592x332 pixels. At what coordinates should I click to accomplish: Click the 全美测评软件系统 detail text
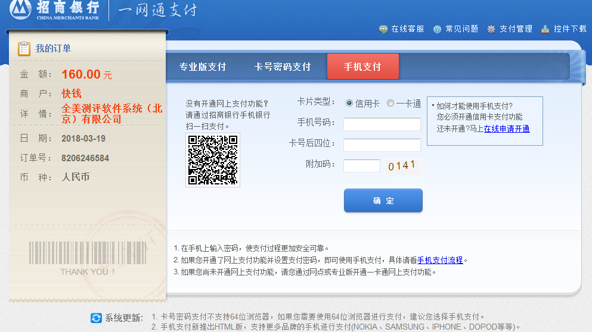(x=111, y=114)
